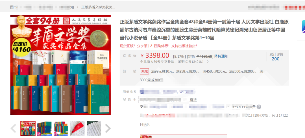Select the third colorful books thumbnail
The width and height of the screenshot is (305, 138).
point(61,128)
